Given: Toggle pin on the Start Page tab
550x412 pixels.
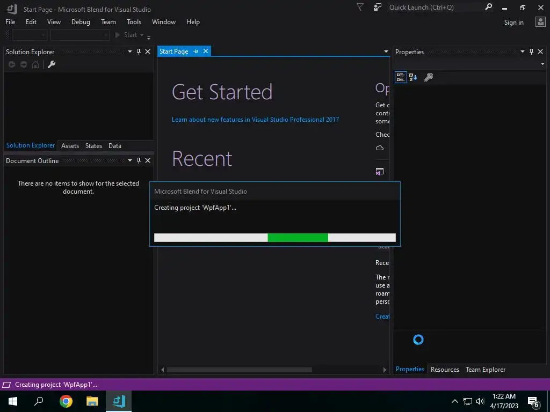Looking at the screenshot, I should 196,51.
